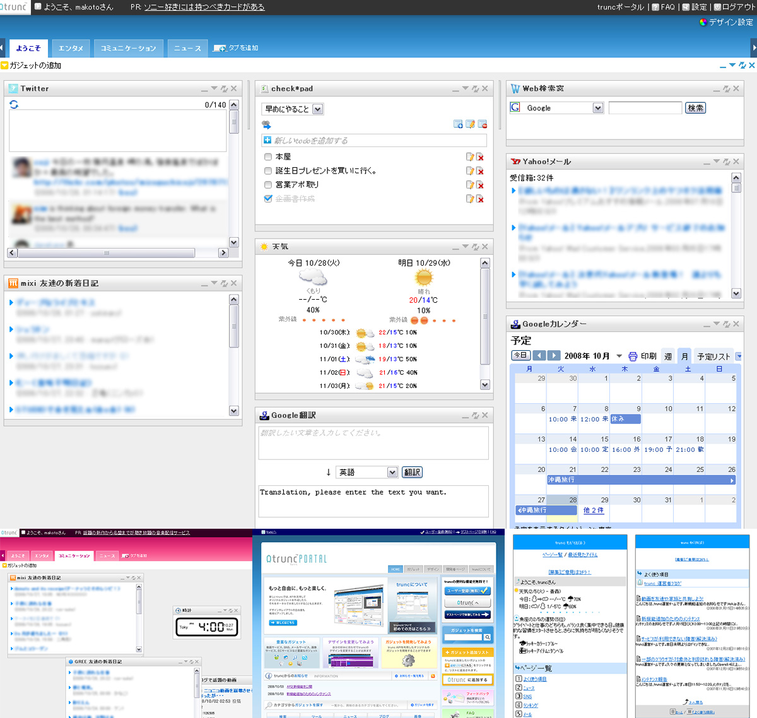Check the 誕生日プレゼントを買いに行く checkbox

268,170
